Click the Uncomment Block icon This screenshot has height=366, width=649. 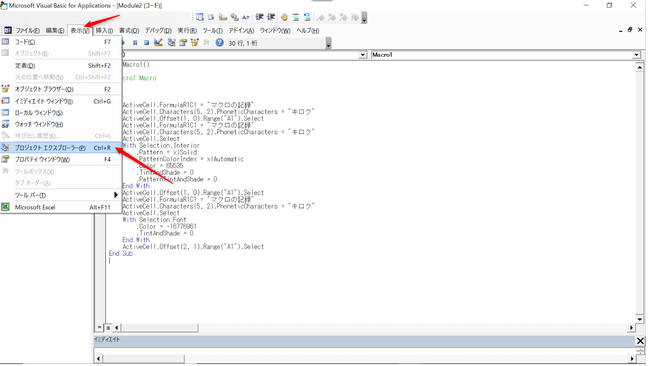pos(307,17)
